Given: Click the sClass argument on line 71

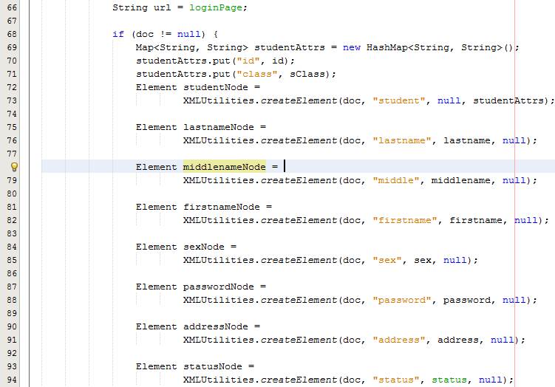Looking at the screenshot, I should tap(307, 74).
